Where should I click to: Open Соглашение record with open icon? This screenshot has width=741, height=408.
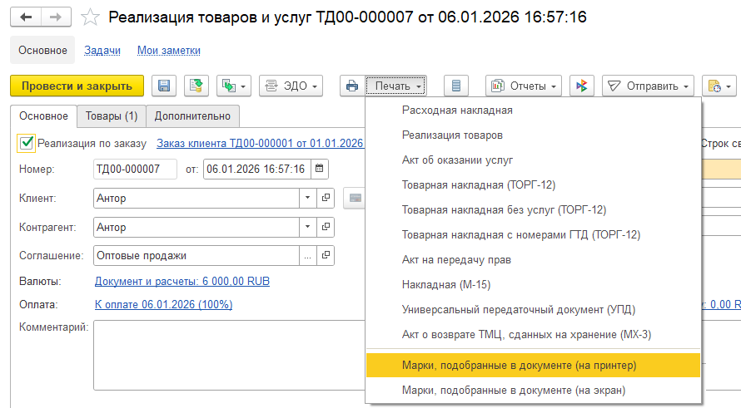tap(326, 255)
